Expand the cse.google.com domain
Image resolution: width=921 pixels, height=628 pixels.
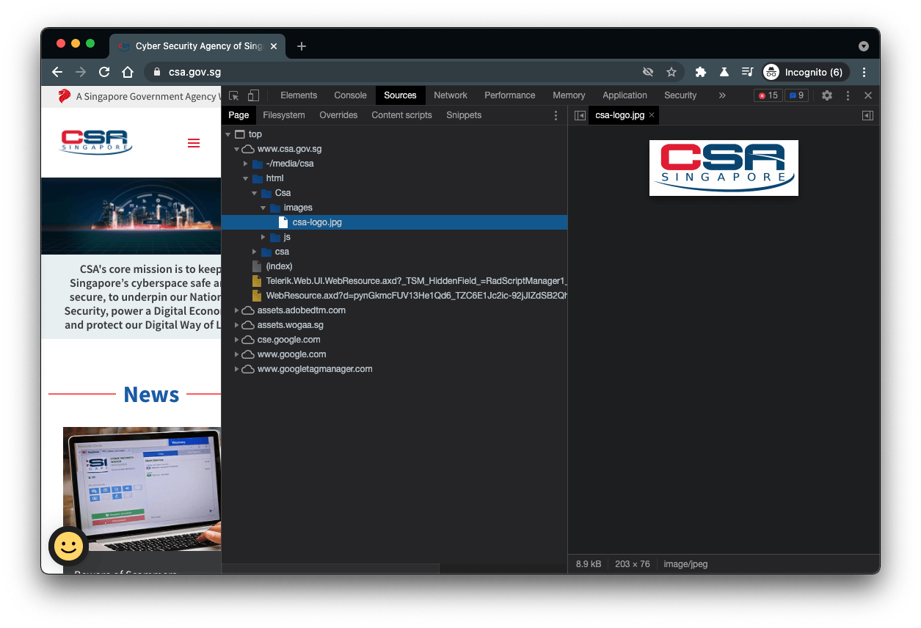tap(237, 340)
